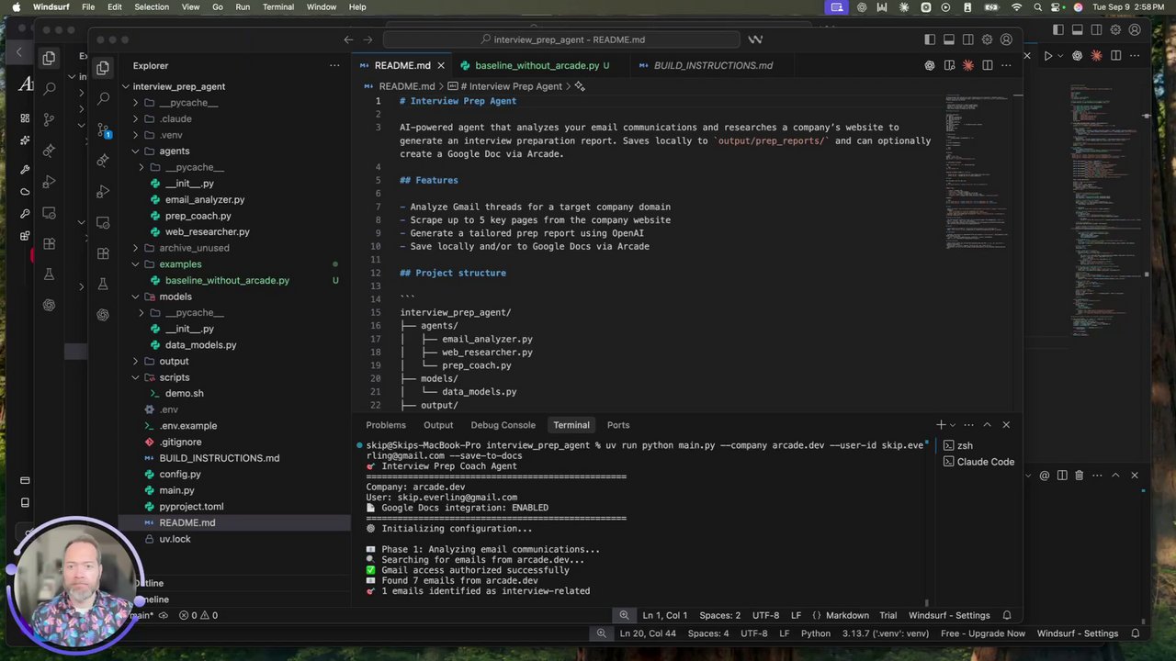The width and height of the screenshot is (1176, 661).
Task: Maximize the terminal panel with the chevron
Action: click(987, 425)
